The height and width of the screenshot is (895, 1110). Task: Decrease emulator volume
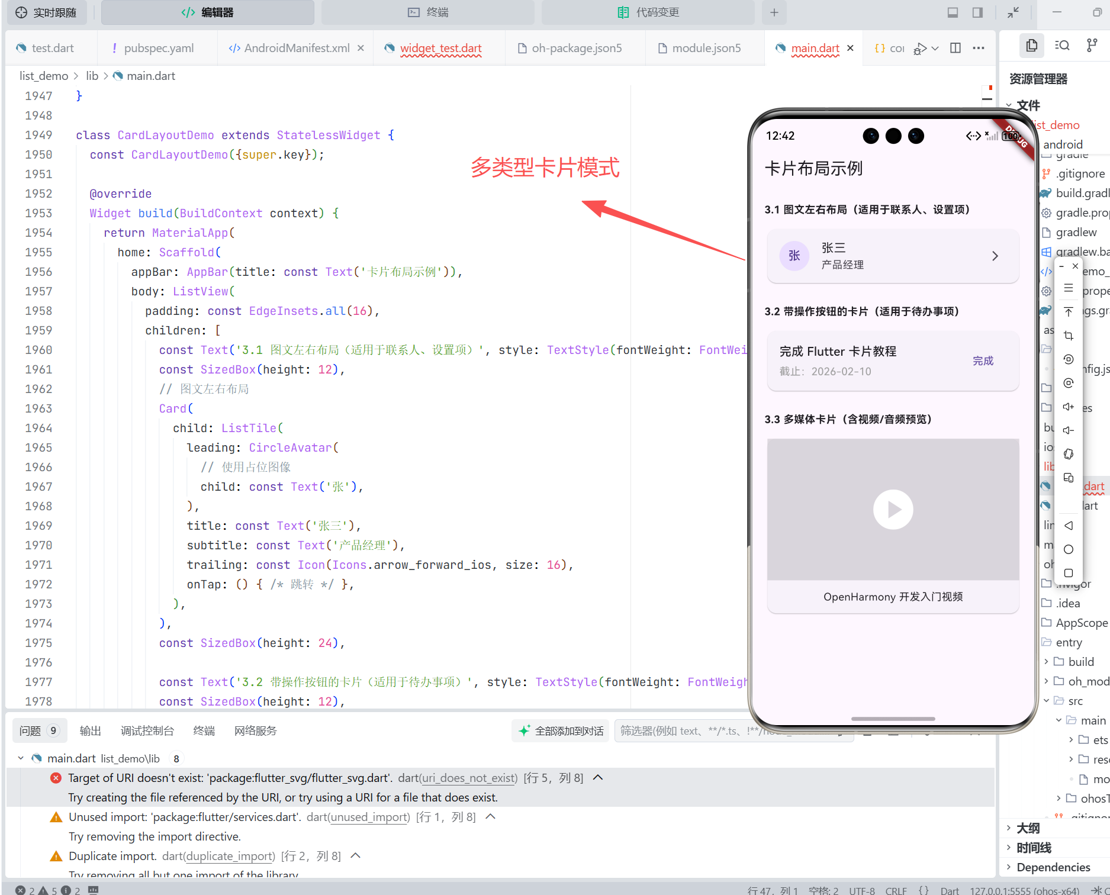[x=1069, y=430]
